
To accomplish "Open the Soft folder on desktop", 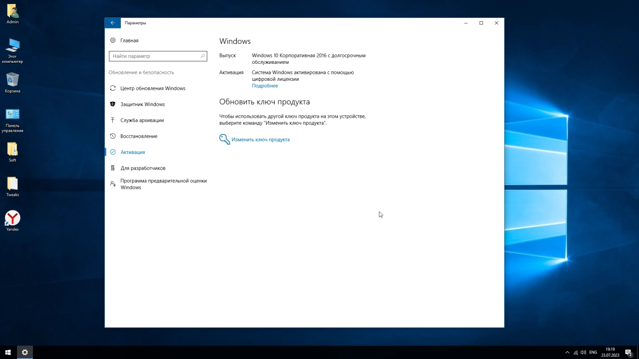I will [x=12, y=152].
